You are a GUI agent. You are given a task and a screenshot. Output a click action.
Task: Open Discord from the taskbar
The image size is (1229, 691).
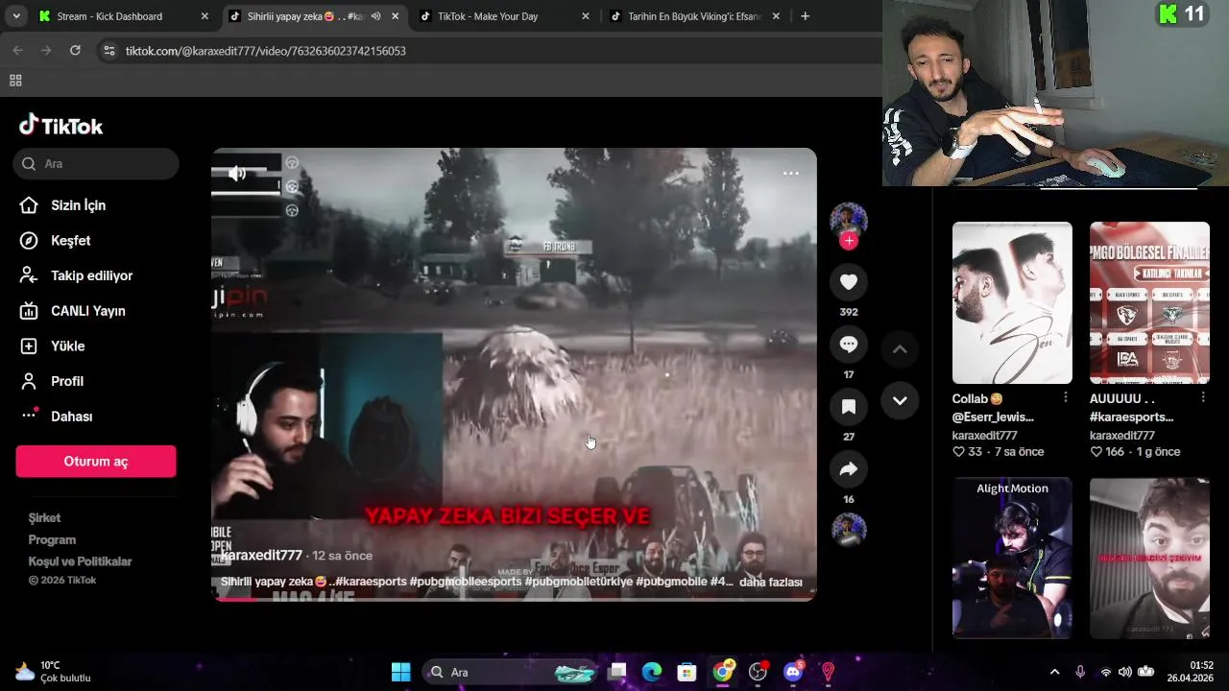pos(793,672)
